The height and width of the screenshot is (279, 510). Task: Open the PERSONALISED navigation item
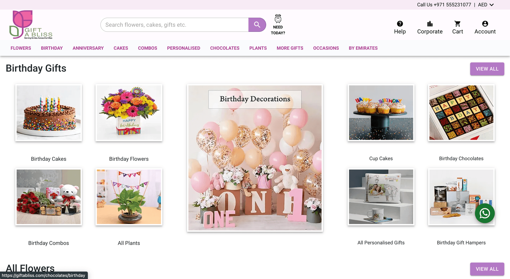pos(184,48)
